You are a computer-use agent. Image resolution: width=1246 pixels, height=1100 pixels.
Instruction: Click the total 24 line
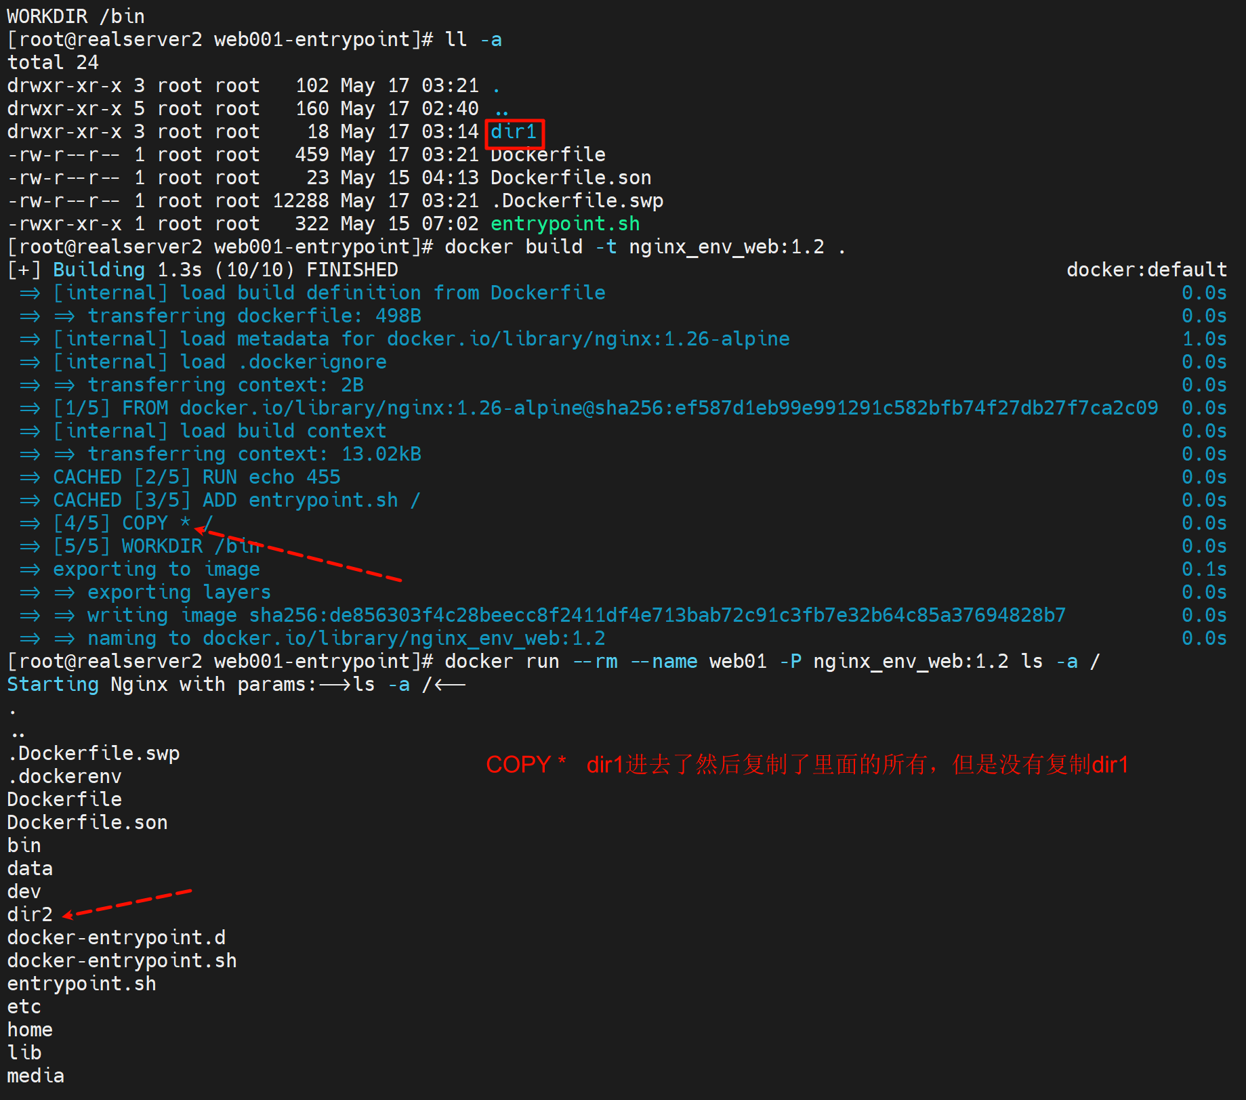[53, 62]
